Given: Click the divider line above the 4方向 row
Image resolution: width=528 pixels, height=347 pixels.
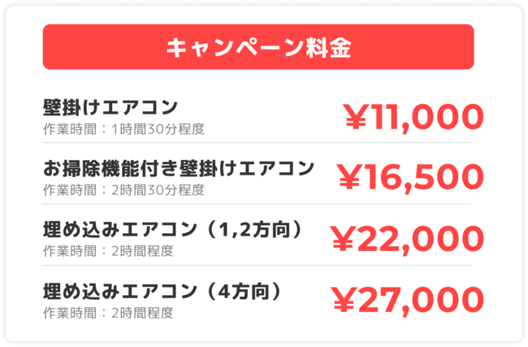Looking at the screenshot, I should pyautogui.click(x=257, y=265).
